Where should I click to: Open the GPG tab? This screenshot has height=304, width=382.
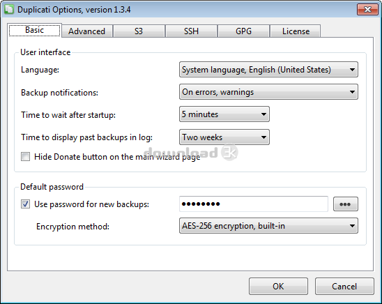tap(243, 31)
